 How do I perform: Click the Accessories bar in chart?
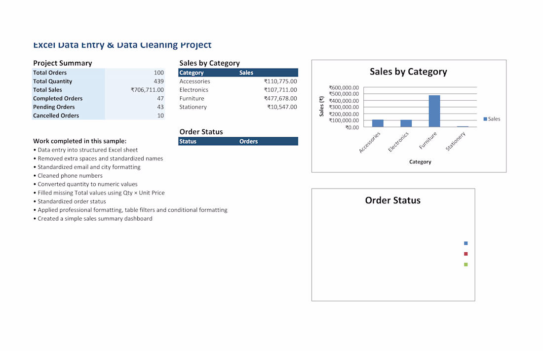tap(378, 123)
